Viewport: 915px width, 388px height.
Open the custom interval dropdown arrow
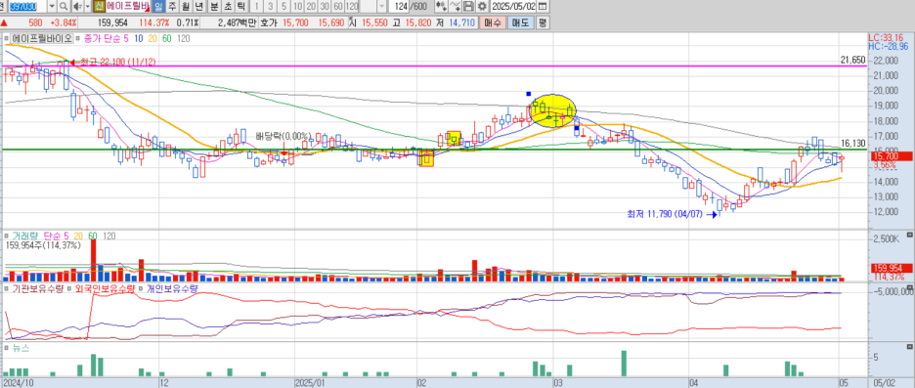pyautogui.click(x=381, y=7)
